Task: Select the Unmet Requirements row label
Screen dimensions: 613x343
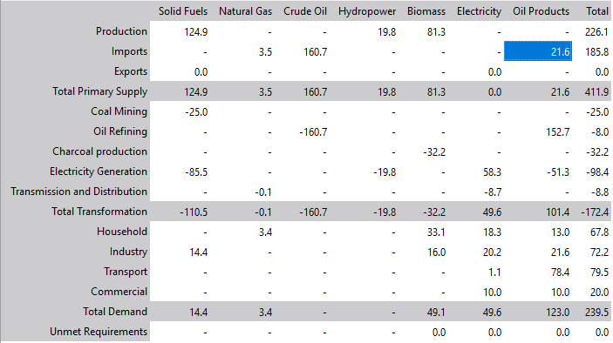Action: (99, 332)
